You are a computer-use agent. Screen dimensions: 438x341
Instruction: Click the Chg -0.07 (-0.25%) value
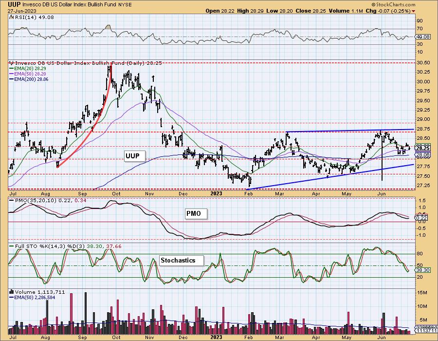[388, 11]
